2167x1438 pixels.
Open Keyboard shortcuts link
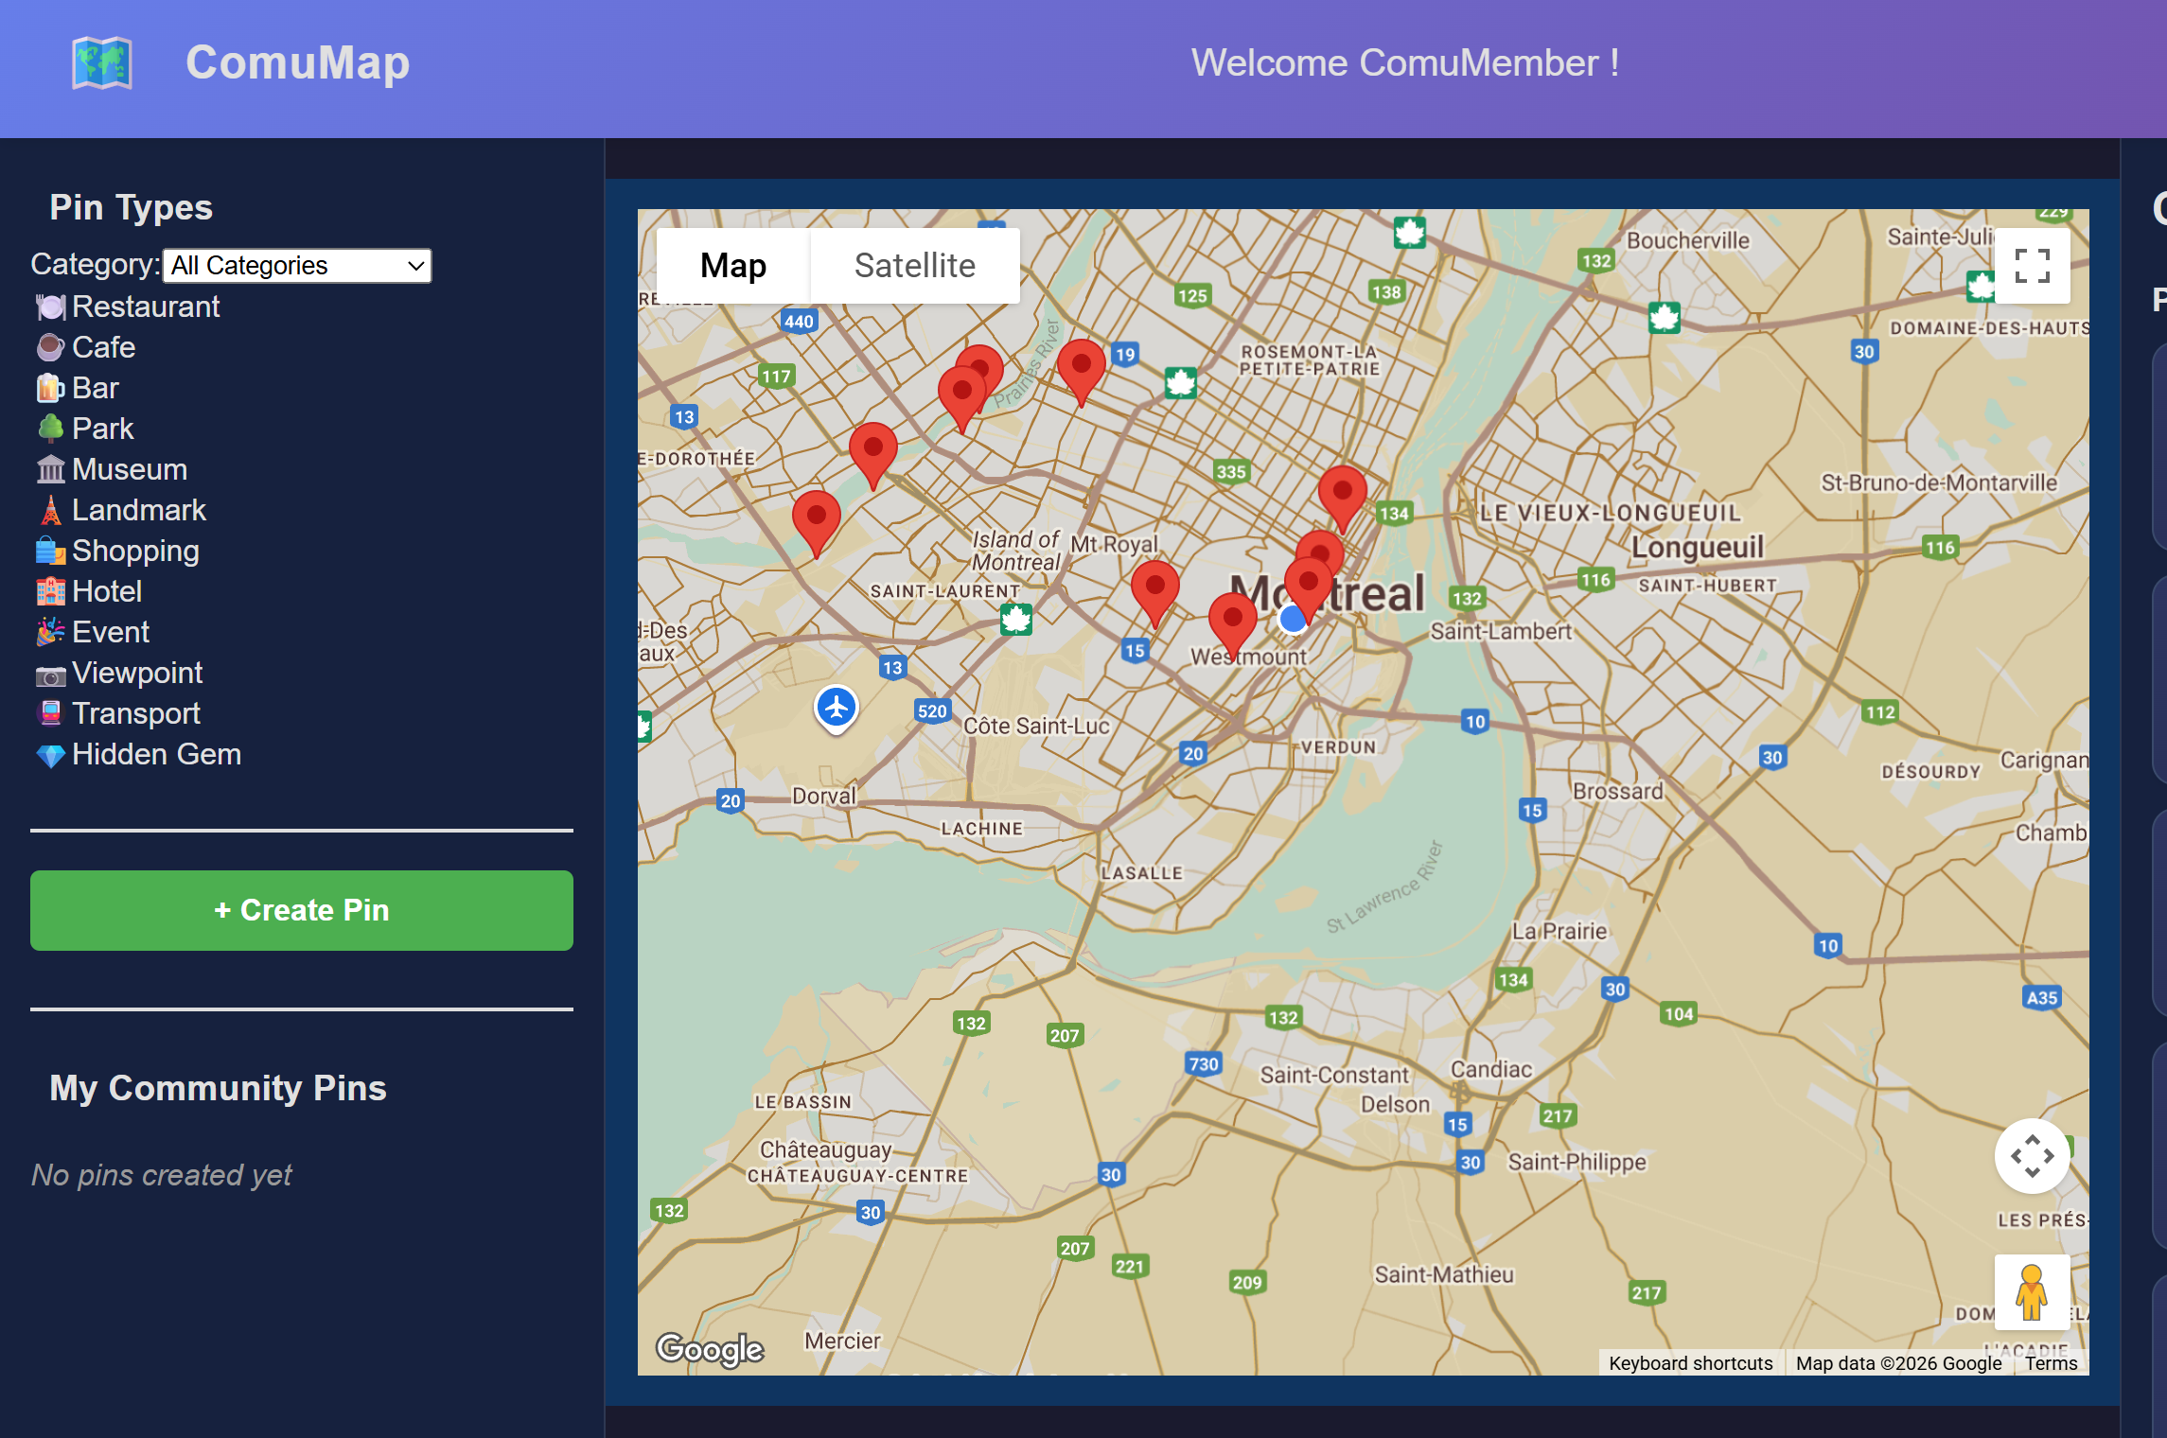click(x=1690, y=1363)
